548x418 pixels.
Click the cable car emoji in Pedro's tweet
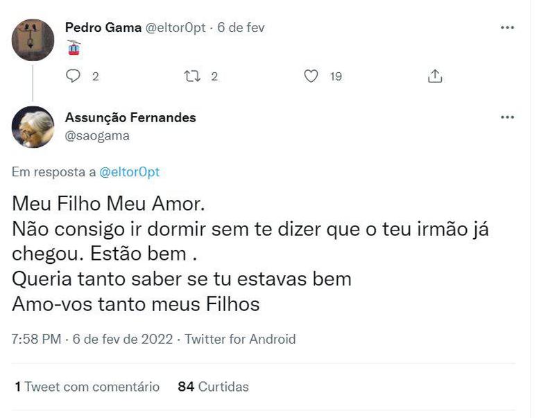coord(74,47)
